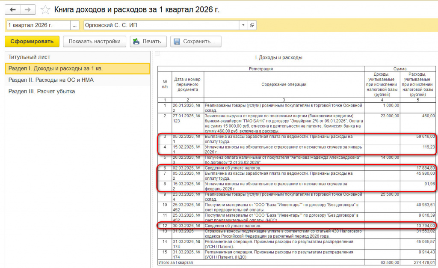Select total expenses 274 479,01
The image size is (438, 268).
coord(418,263)
